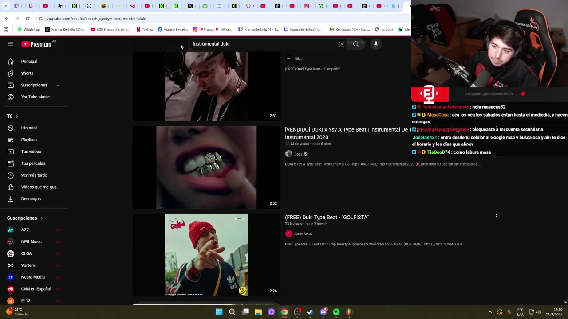
Task: Click the Videos que me gustan thumbs-up icon
Action: click(11, 187)
